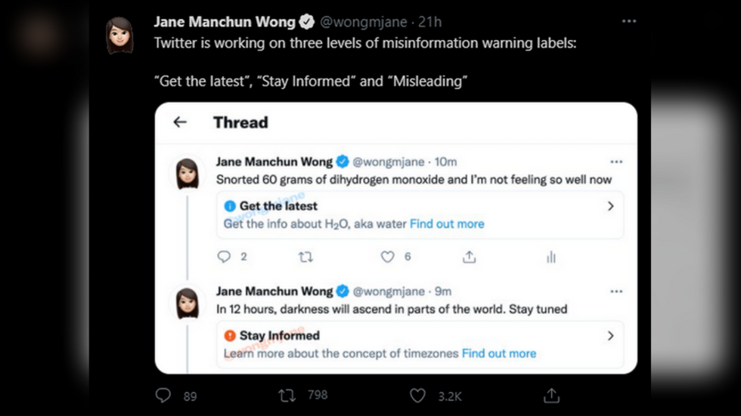741x416 pixels.
Task: Click the avatar beside the 9m tweet
Action: coord(188,304)
